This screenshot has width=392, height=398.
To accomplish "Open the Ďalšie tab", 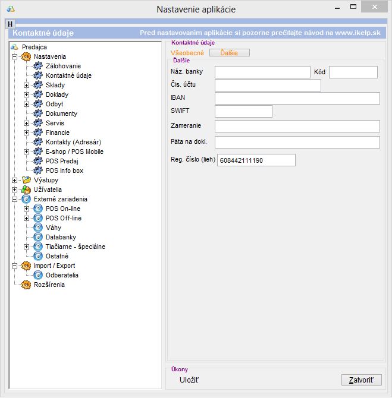I will pyautogui.click(x=229, y=53).
